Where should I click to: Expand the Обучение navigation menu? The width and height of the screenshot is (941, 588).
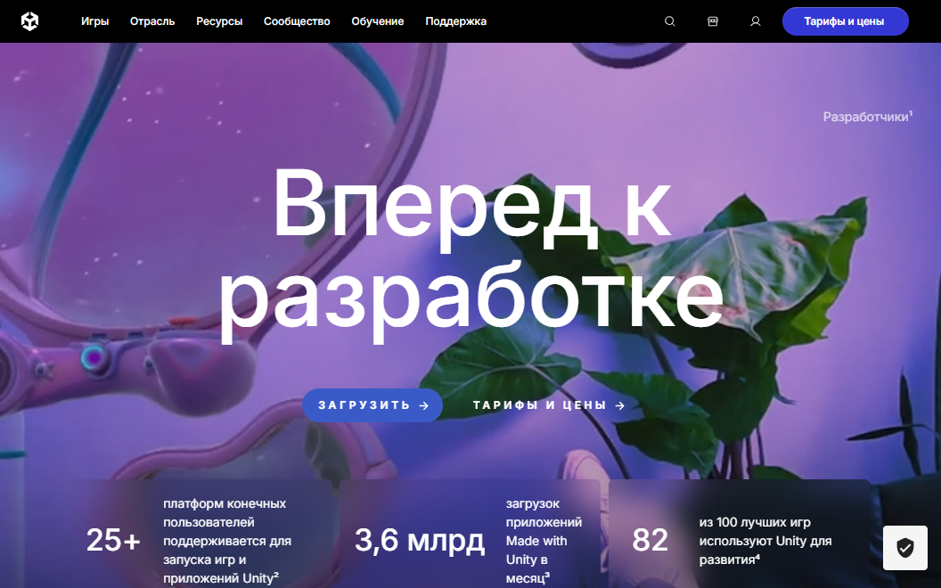tap(378, 21)
